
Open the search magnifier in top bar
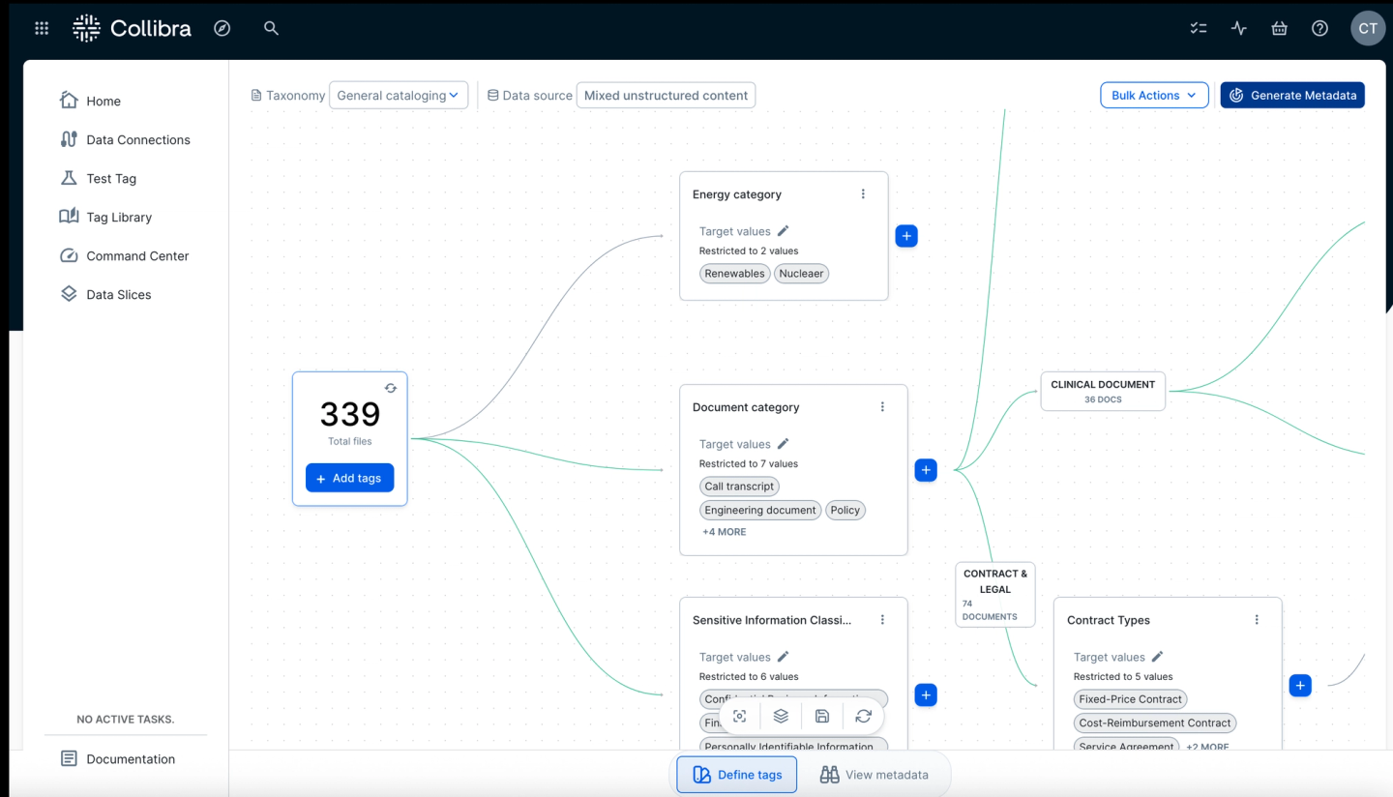point(272,29)
